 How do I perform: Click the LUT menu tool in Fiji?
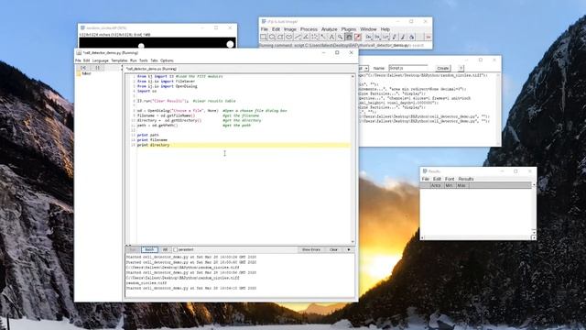[x=385, y=37]
